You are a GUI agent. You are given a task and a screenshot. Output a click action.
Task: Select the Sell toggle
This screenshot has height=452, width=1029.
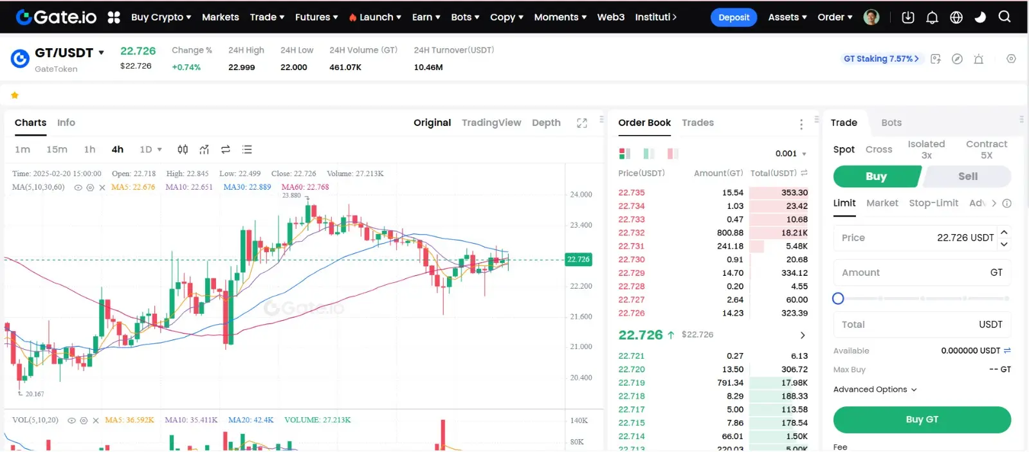click(967, 176)
